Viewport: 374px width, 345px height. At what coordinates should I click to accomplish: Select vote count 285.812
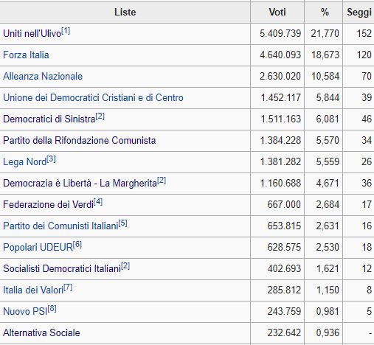click(284, 290)
